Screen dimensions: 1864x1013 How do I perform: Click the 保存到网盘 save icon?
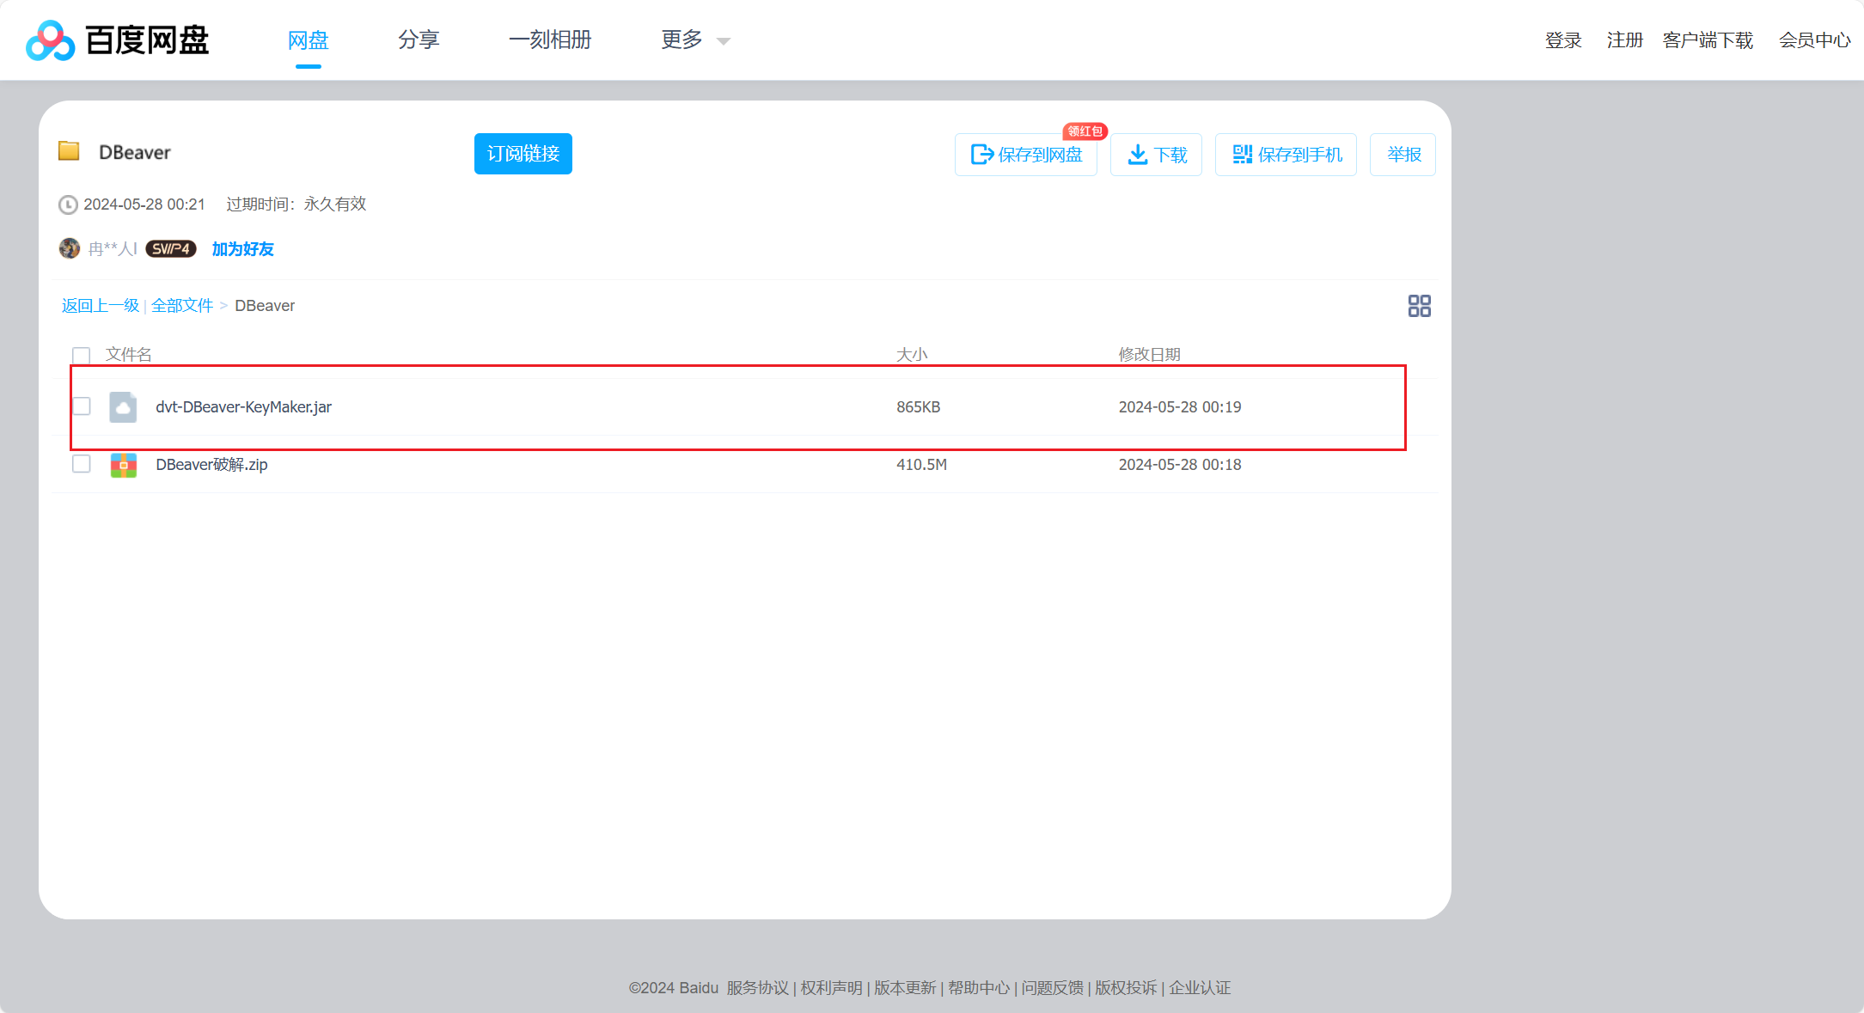tap(982, 155)
